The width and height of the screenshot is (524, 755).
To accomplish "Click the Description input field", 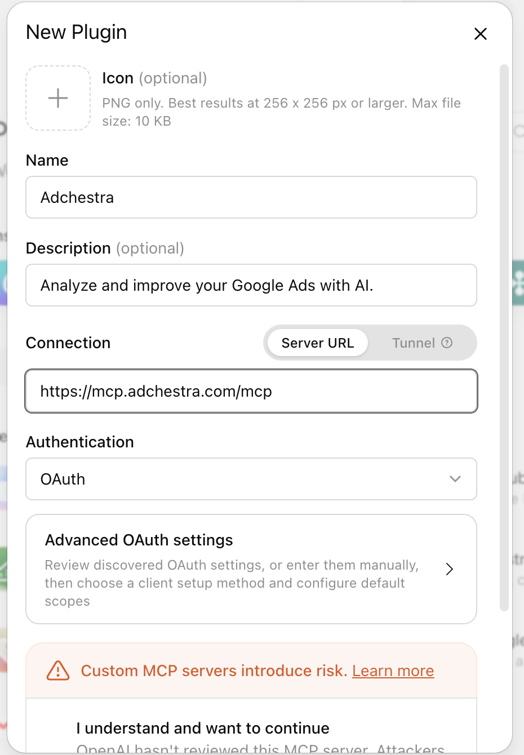I will [x=251, y=285].
